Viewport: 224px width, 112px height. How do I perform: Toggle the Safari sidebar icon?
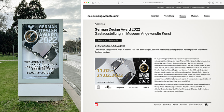93,3
